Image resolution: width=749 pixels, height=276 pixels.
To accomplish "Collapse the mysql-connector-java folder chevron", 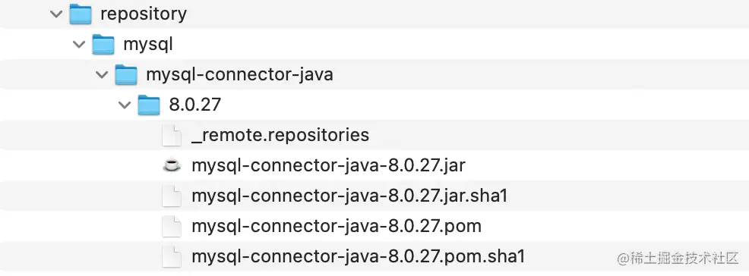I will [102, 74].
